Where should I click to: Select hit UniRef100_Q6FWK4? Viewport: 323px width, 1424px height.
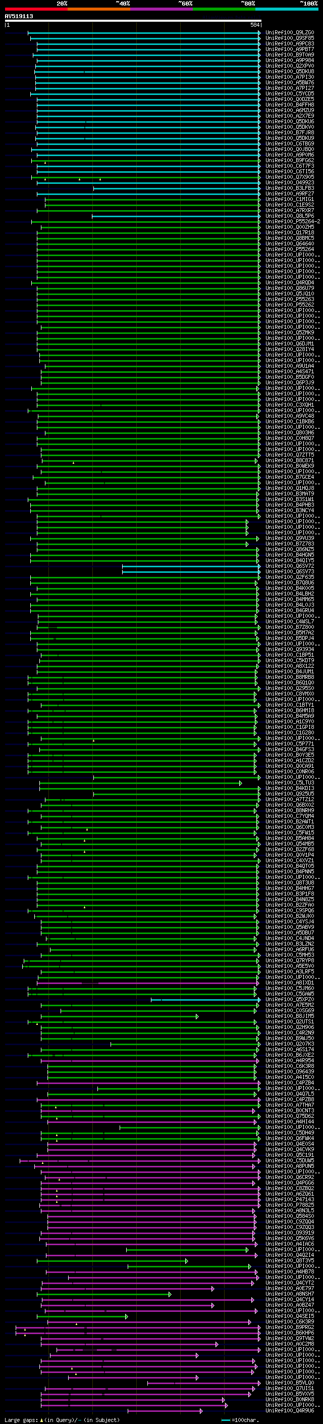click(289, 1138)
